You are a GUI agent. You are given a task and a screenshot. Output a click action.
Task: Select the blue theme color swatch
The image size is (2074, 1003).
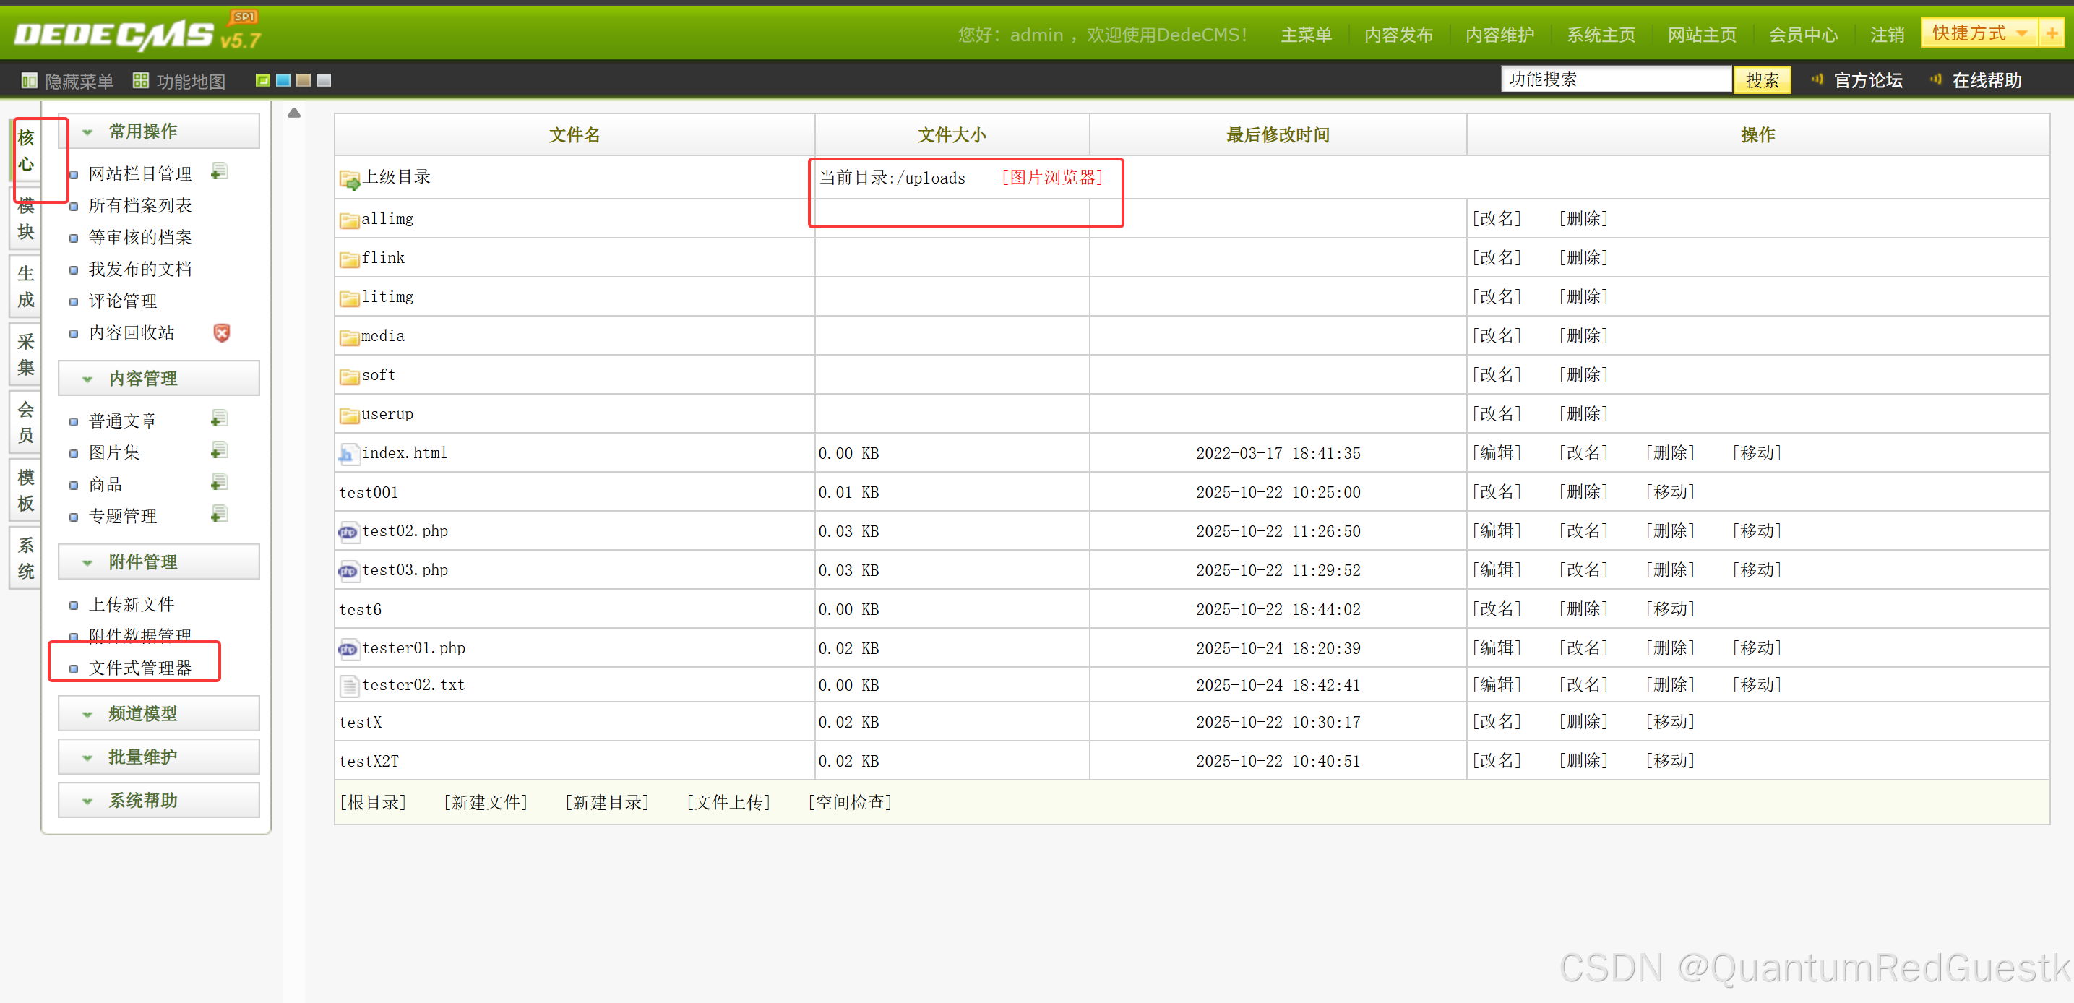pyautogui.click(x=283, y=80)
